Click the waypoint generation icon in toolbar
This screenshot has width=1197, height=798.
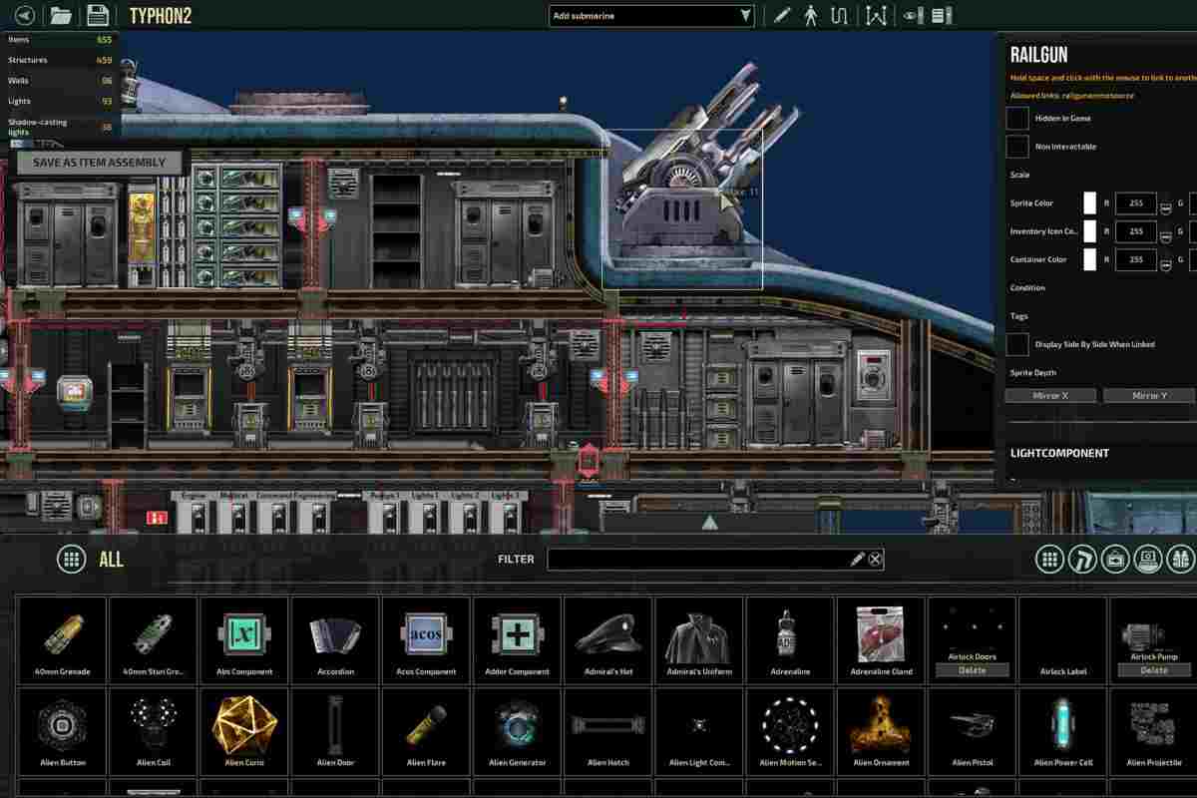pos(876,15)
